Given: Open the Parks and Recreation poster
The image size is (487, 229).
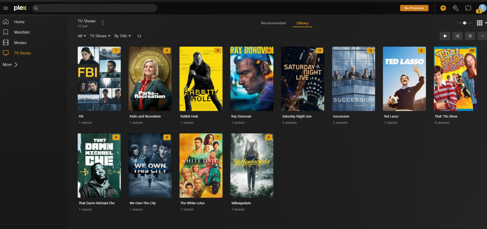Looking at the screenshot, I should [150, 79].
